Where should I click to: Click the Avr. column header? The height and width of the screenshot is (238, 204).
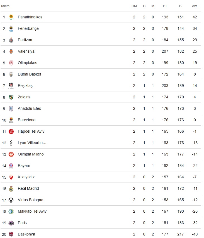pos(195,6)
